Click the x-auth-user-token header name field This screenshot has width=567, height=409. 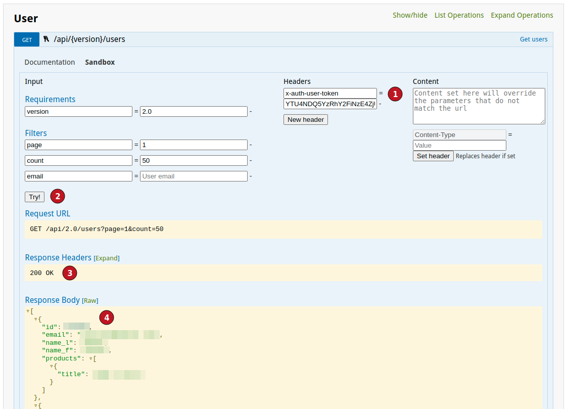(x=330, y=94)
